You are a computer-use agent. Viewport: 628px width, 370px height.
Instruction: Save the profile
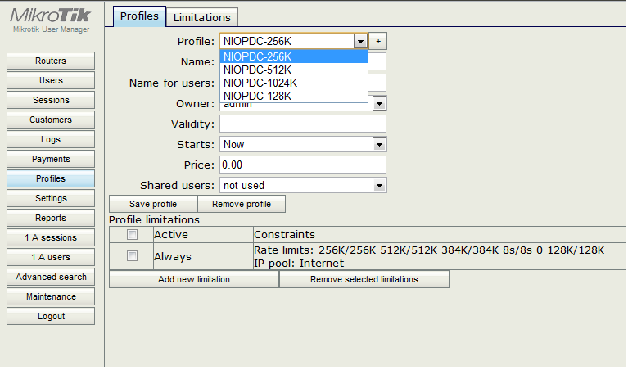point(153,204)
